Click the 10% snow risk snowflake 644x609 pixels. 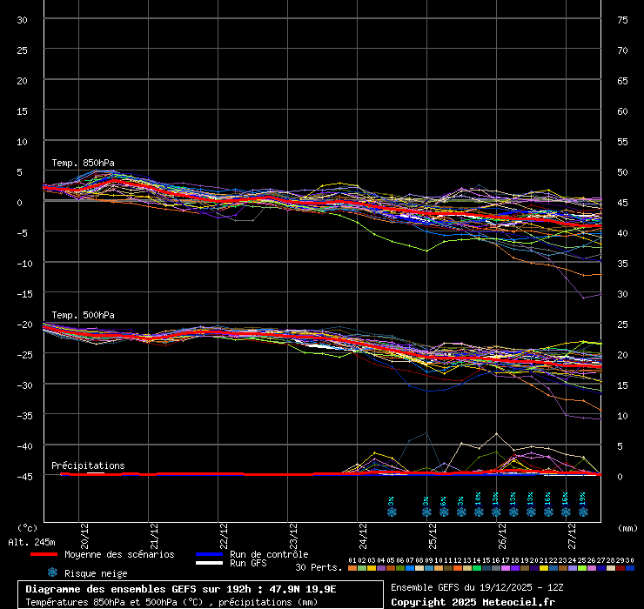(478, 512)
